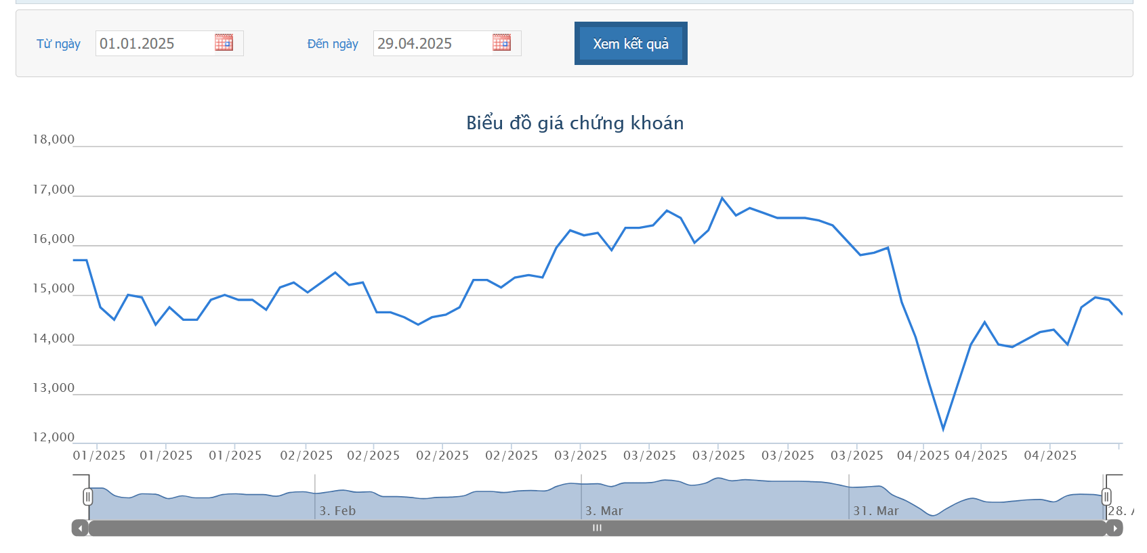1147x553 pixels.
Task: Click the left range handle of the navigator
Action: coord(87,497)
